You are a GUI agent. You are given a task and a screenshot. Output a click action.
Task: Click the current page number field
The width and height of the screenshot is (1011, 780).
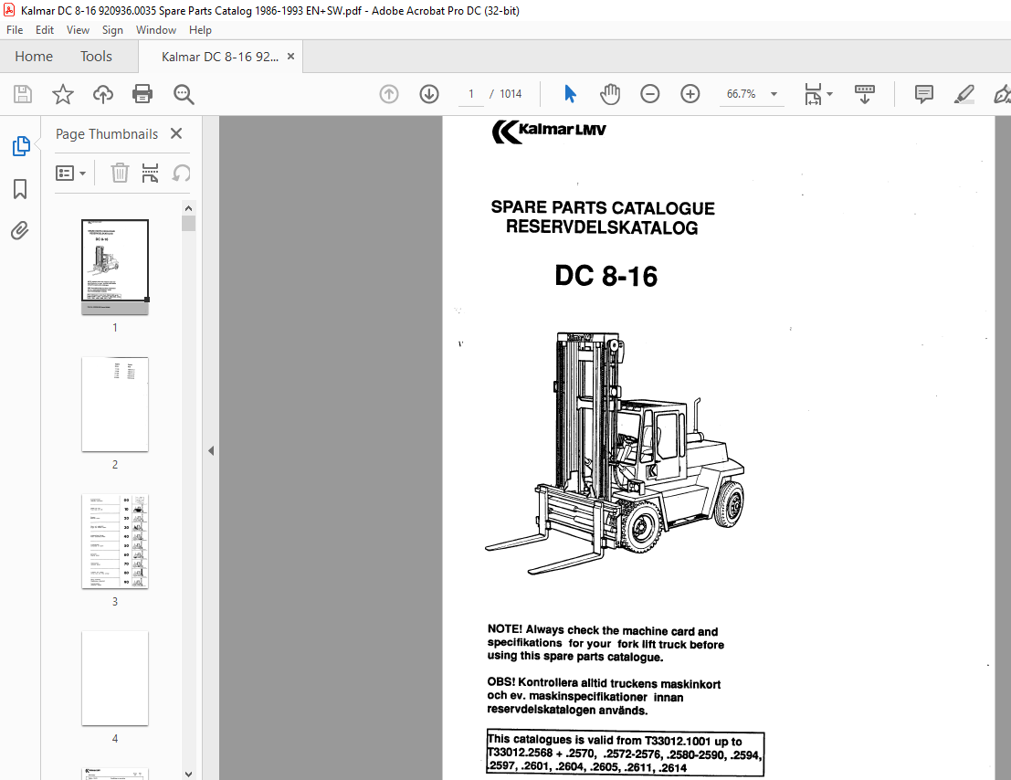tap(470, 94)
